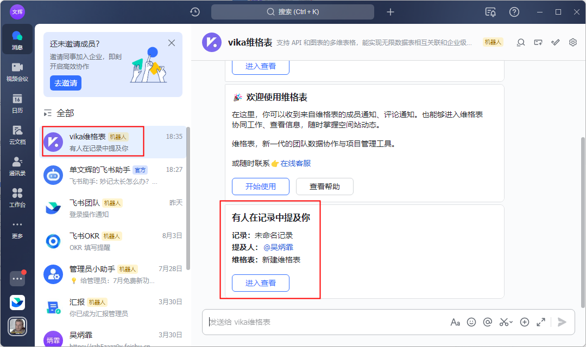The height and width of the screenshot is (347, 586).
Task: Open chat settings gear icon
Action: coord(572,42)
